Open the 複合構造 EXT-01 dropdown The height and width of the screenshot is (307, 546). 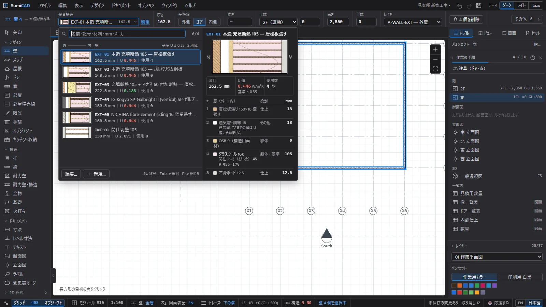pos(99,22)
